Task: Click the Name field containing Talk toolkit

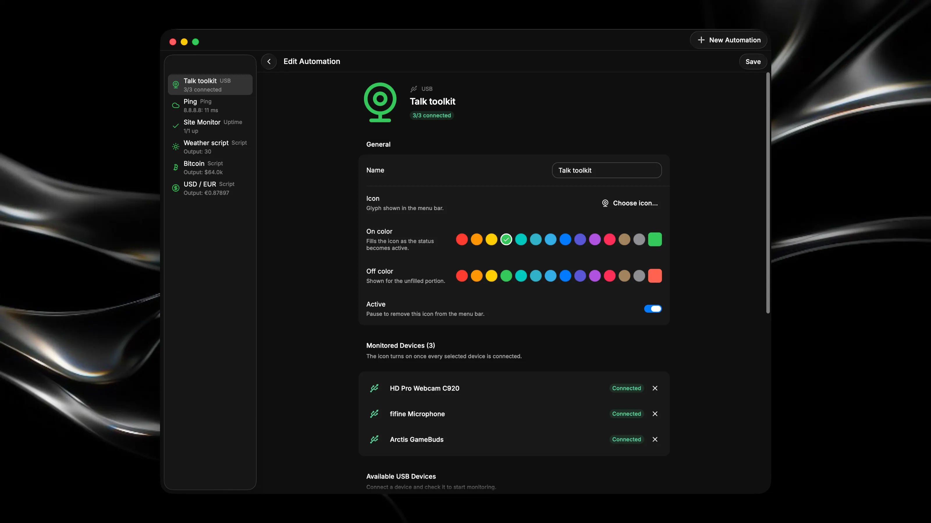Action: pyautogui.click(x=607, y=170)
